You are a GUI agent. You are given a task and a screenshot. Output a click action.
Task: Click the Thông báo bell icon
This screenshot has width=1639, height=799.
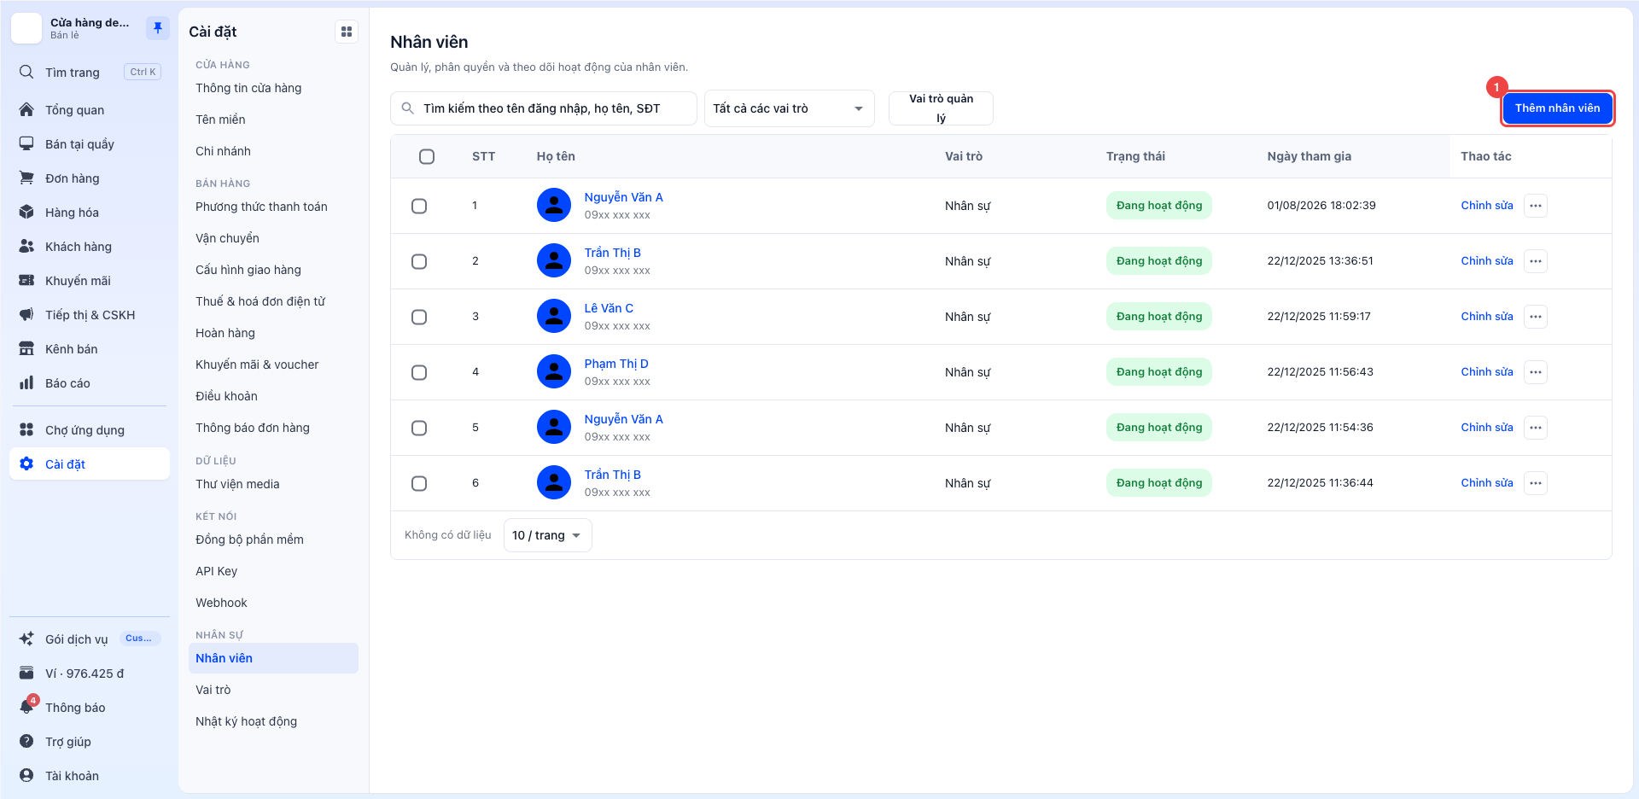tap(26, 707)
